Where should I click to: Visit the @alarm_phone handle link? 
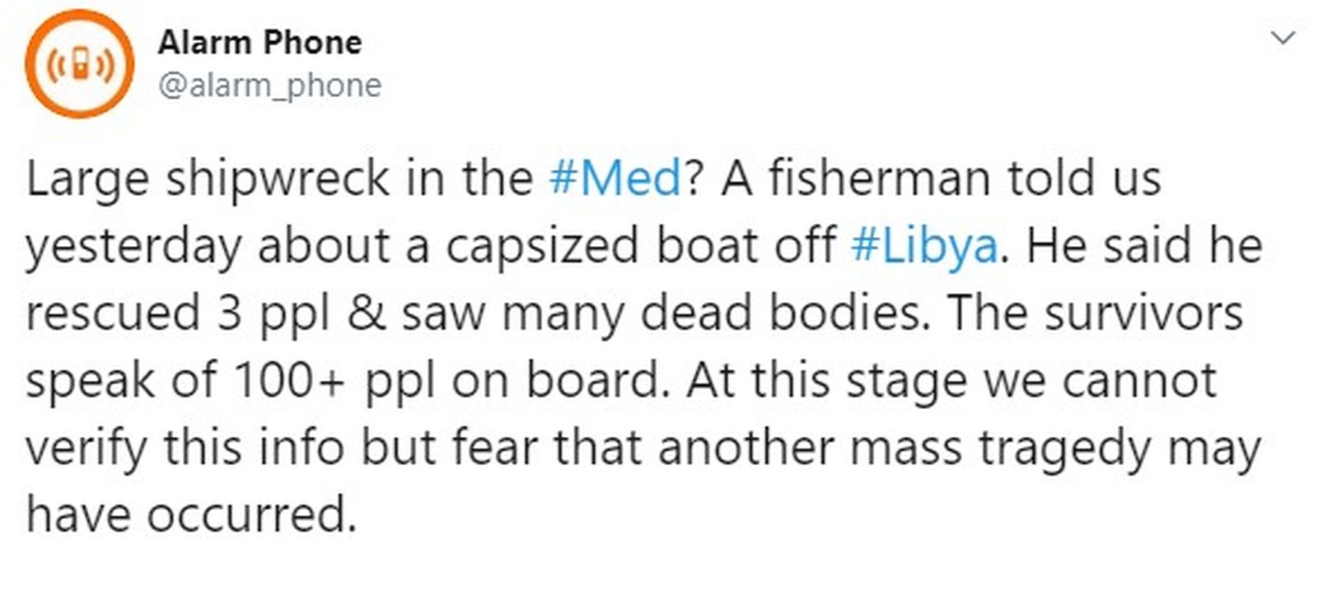tap(269, 86)
